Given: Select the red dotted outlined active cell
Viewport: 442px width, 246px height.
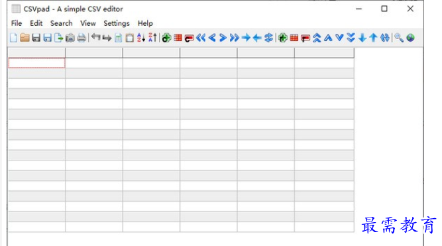Looking at the screenshot, I should click(x=36, y=63).
